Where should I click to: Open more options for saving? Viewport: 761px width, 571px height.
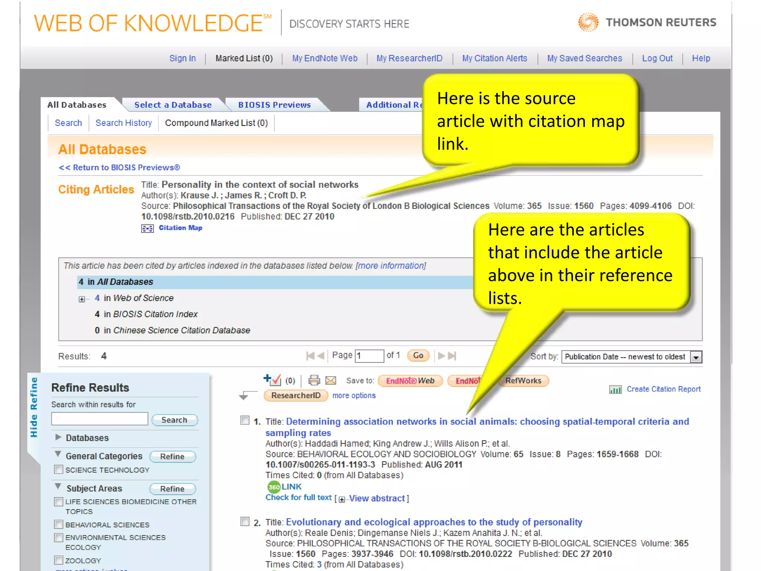354,396
